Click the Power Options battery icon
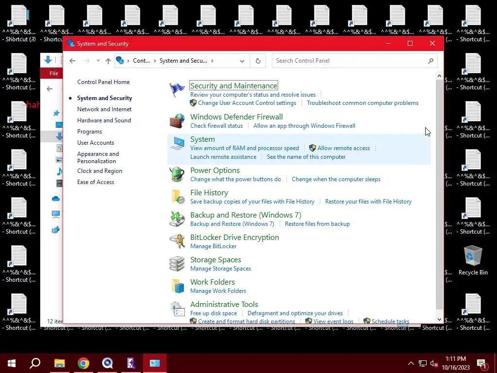 tap(177, 174)
